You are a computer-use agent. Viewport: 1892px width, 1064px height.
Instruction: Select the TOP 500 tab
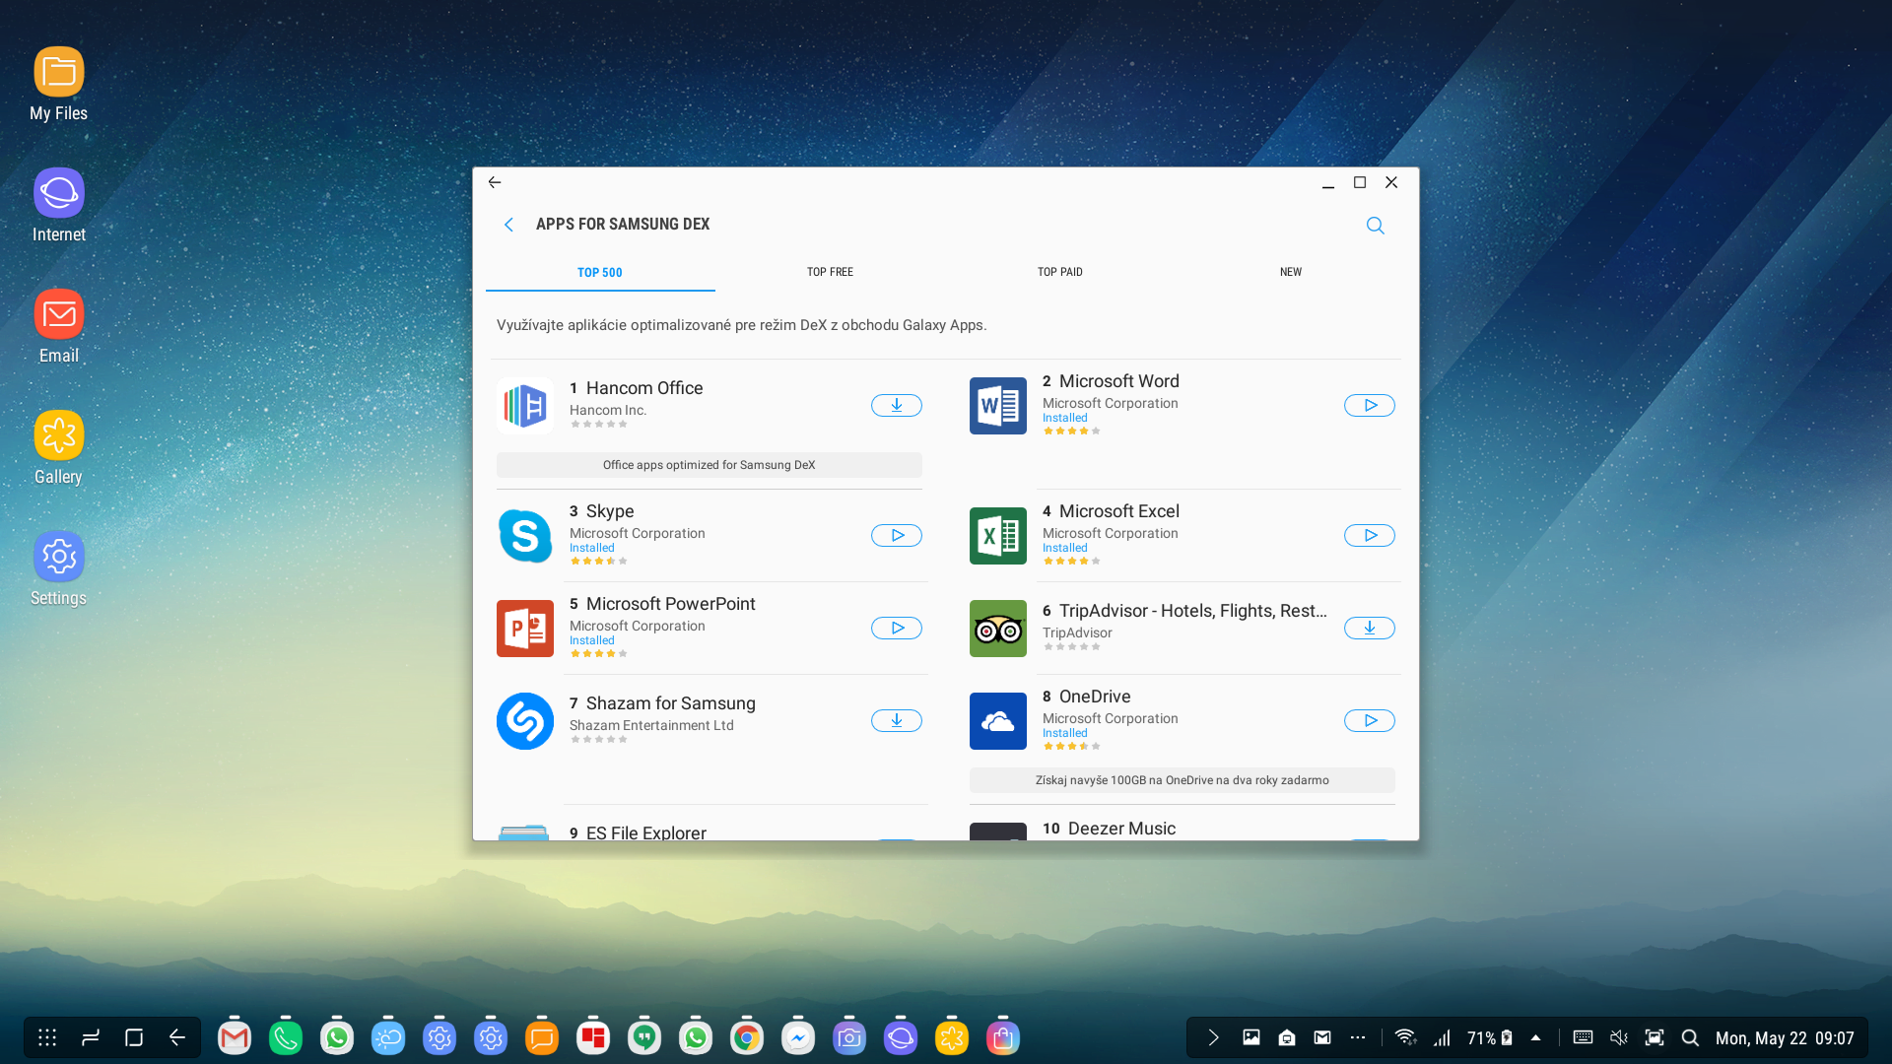point(600,272)
